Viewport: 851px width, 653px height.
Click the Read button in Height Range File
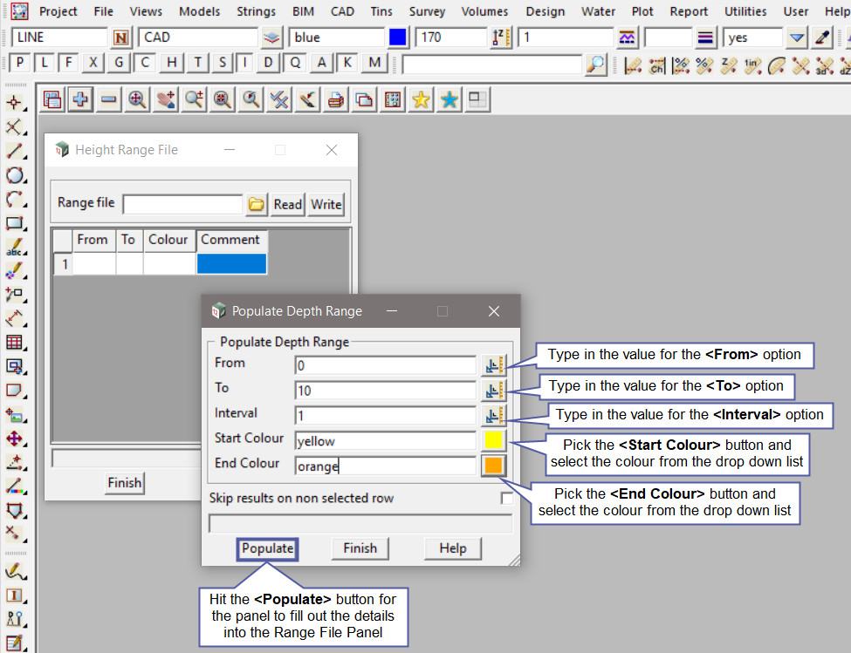pyautogui.click(x=287, y=205)
